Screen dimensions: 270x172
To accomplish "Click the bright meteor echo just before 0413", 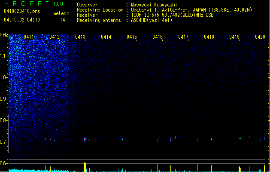I will click(x=85, y=139).
